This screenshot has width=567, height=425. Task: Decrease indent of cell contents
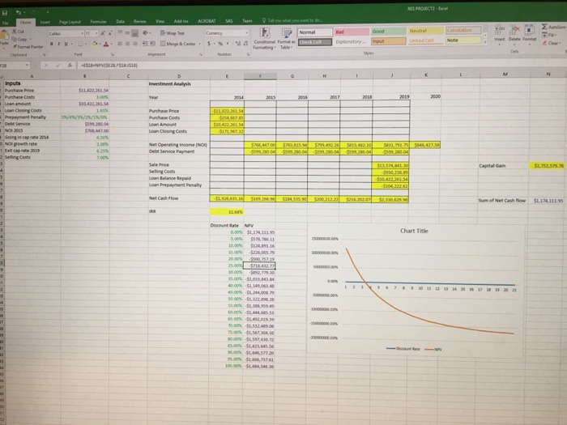click(145, 44)
